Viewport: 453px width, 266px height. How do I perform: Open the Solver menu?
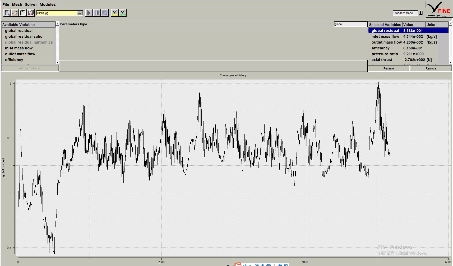tap(31, 4)
